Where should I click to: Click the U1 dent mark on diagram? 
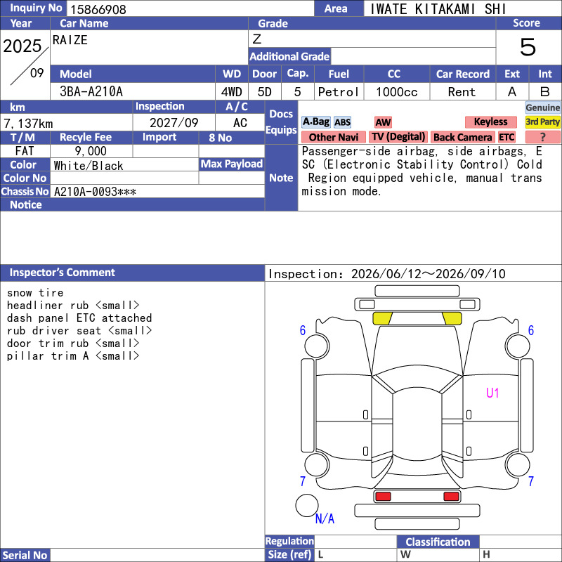(492, 393)
